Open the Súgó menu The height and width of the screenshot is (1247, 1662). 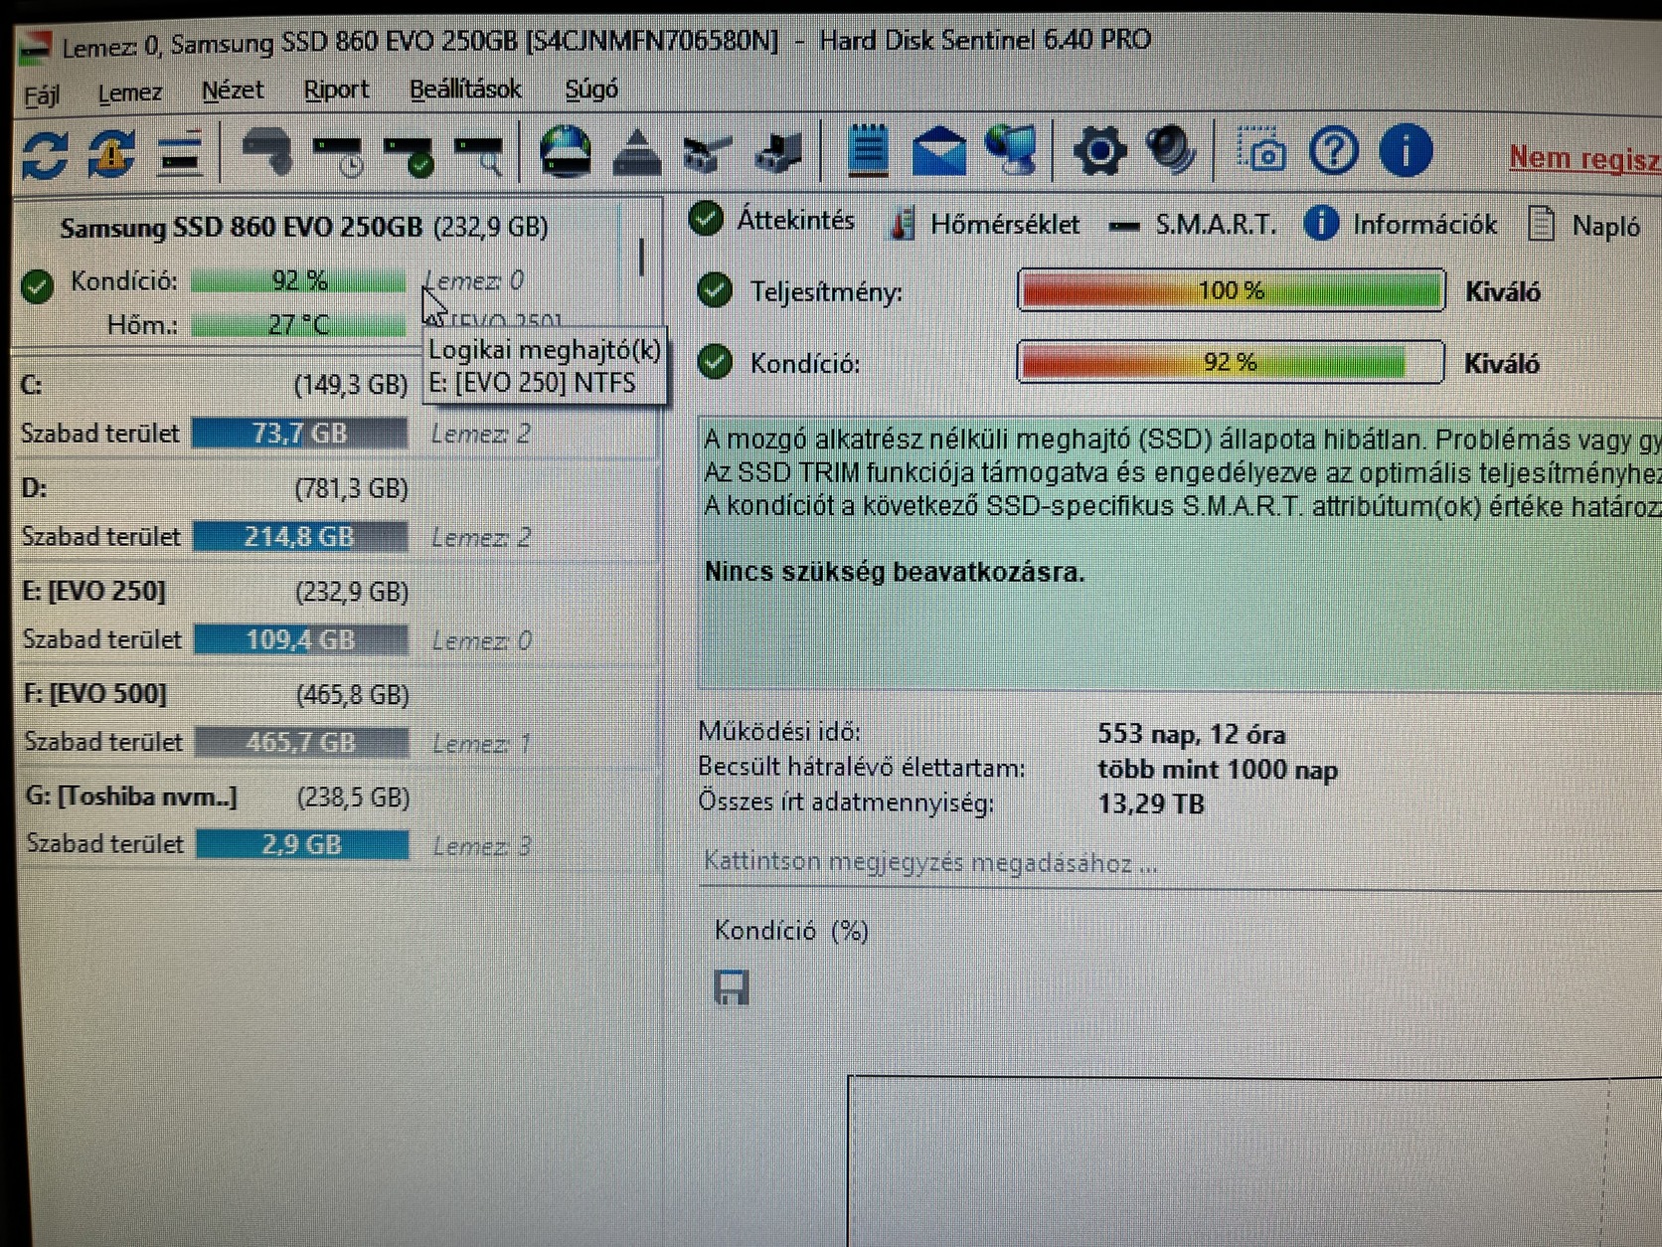591,89
